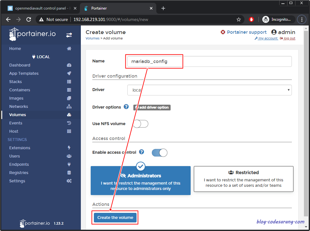Click the volume Name input field
The image size is (310, 231).
(x=209, y=61)
